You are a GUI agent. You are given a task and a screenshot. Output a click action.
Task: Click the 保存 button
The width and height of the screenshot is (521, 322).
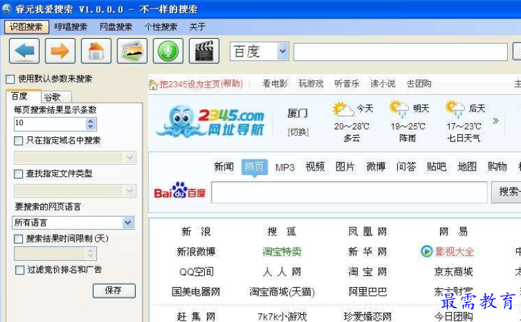click(x=114, y=291)
